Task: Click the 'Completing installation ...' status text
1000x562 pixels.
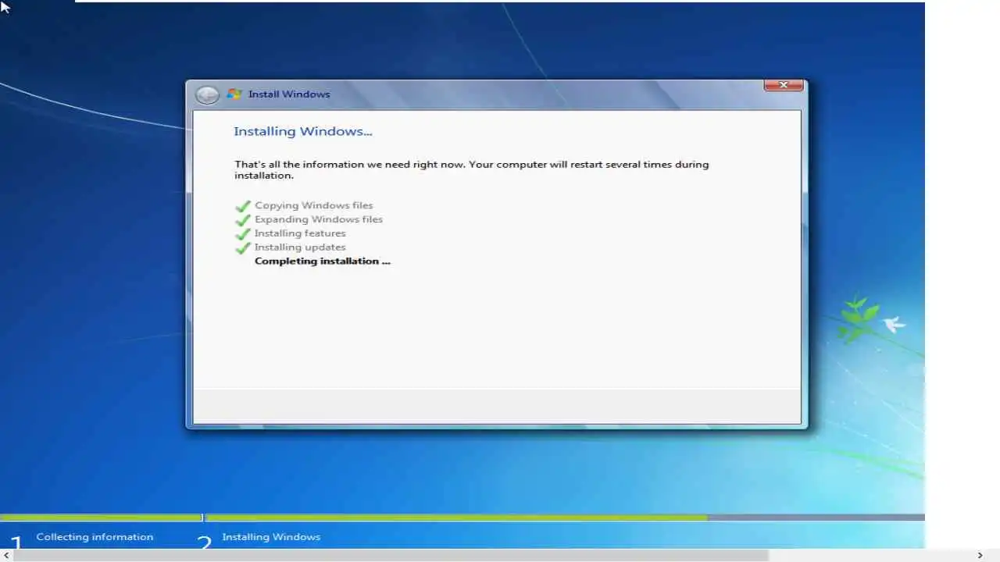Action: [x=322, y=261]
